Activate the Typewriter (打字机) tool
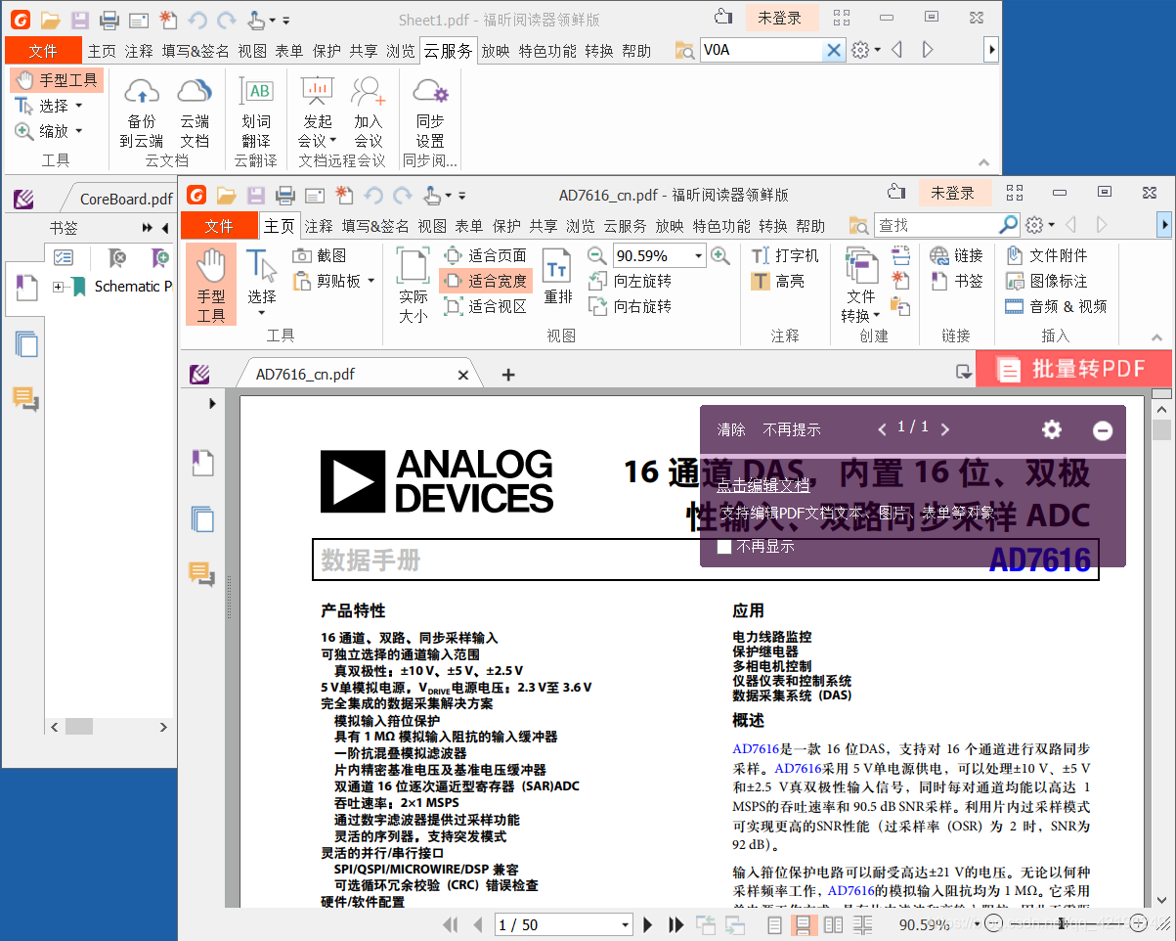The image size is (1176, 941). tap(785, 255)
